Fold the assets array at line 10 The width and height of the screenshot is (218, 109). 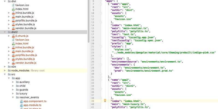tap(101, 13)
